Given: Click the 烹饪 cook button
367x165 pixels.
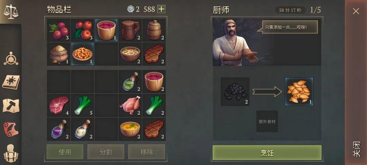Looking at the screenshot, I should [x=267, y=153].
